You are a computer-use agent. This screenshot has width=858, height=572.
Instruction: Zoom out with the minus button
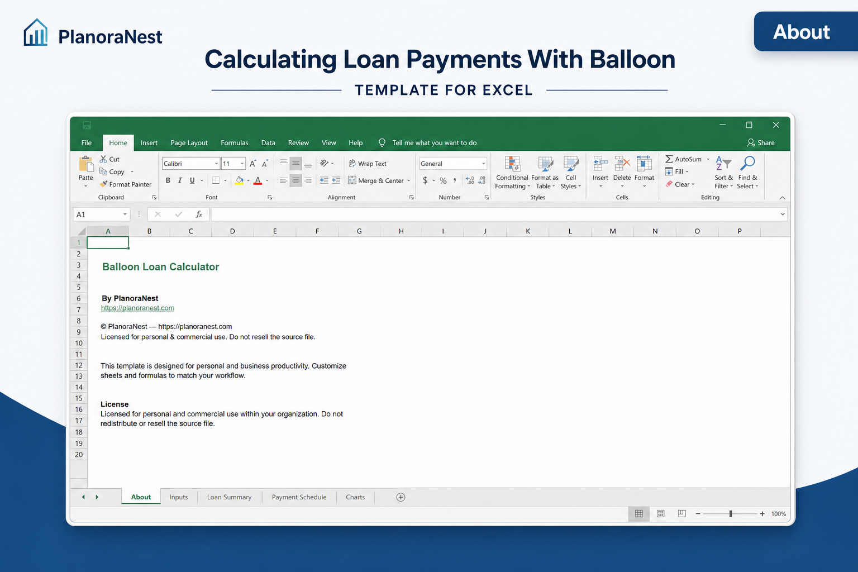coord(698,513)
